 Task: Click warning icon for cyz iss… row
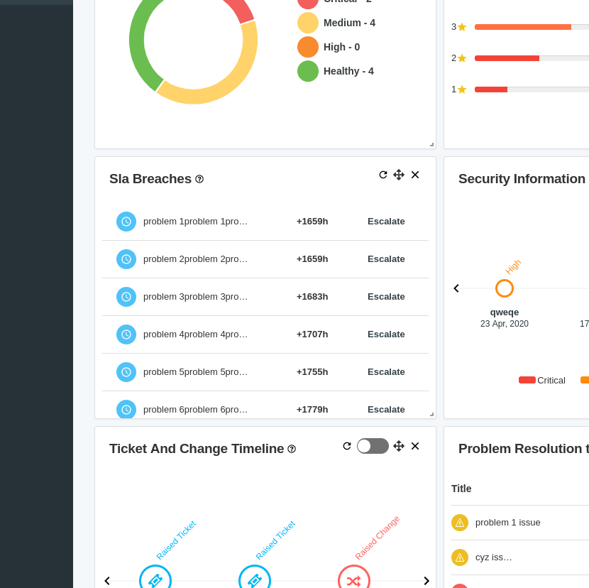[460, 557]
